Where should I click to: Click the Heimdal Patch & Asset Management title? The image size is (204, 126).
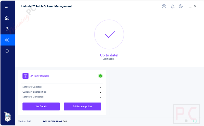(47, 6)
